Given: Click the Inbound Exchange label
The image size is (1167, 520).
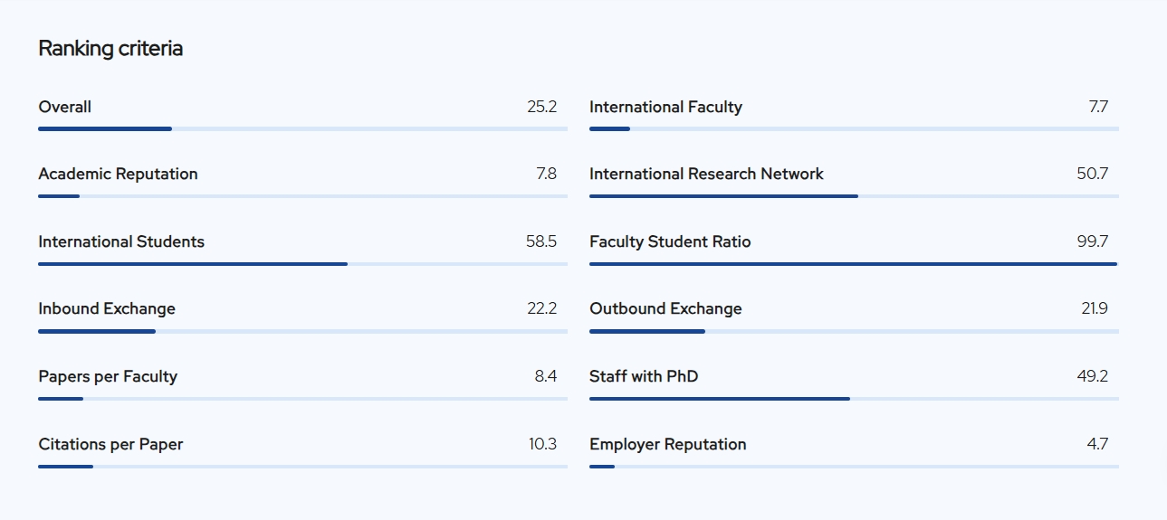Looking at the screenshot, I should (x=107, y=308).
